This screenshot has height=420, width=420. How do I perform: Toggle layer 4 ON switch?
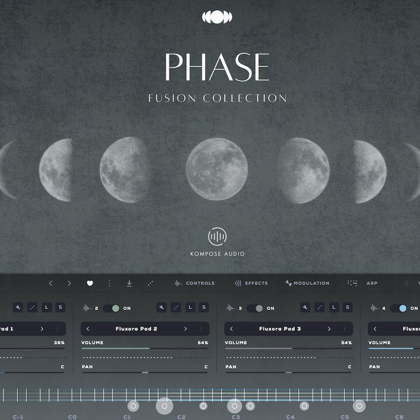click(x=398, y=308)
